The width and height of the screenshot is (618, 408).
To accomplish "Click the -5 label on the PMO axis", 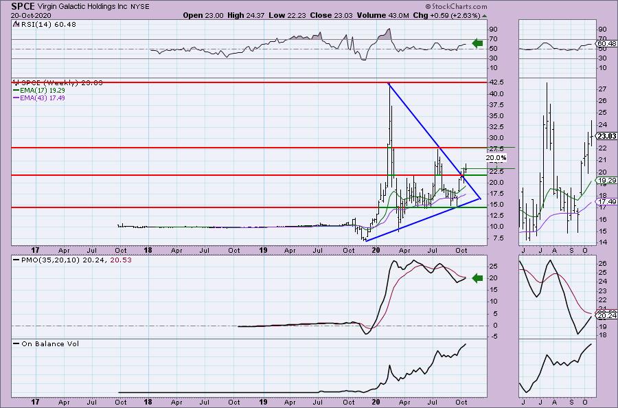I will [x=494, y=337].
